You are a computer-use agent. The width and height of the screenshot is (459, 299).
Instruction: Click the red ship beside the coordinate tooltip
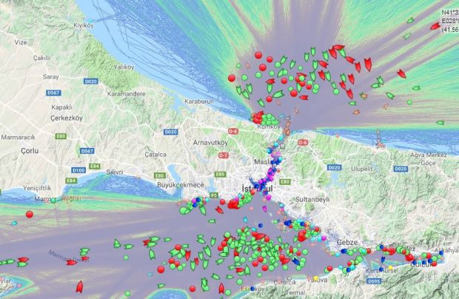click(435, 26)
